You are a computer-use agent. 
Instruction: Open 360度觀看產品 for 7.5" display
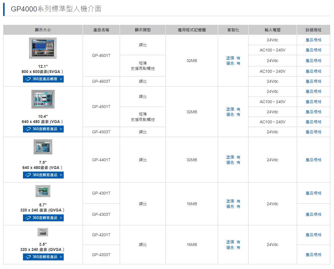[43, 175]
